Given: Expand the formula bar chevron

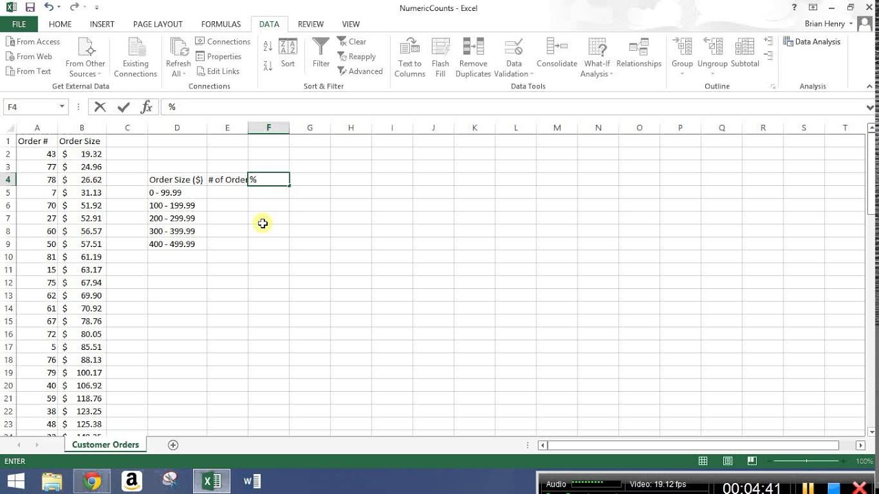Looking at the screenshot, I should tap(871, 107).
